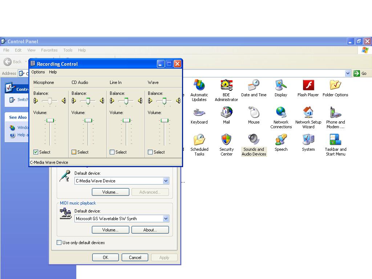Check the Line In Select checkbox
The image size is (372, 279).
point(112,152)
